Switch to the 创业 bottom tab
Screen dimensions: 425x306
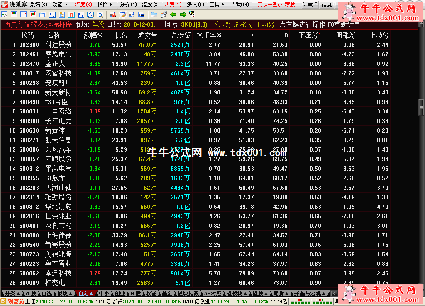[x=120, y=294]
